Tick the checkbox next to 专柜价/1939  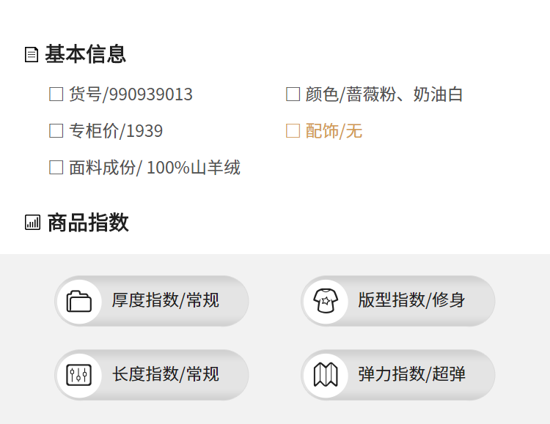[56, 130]
